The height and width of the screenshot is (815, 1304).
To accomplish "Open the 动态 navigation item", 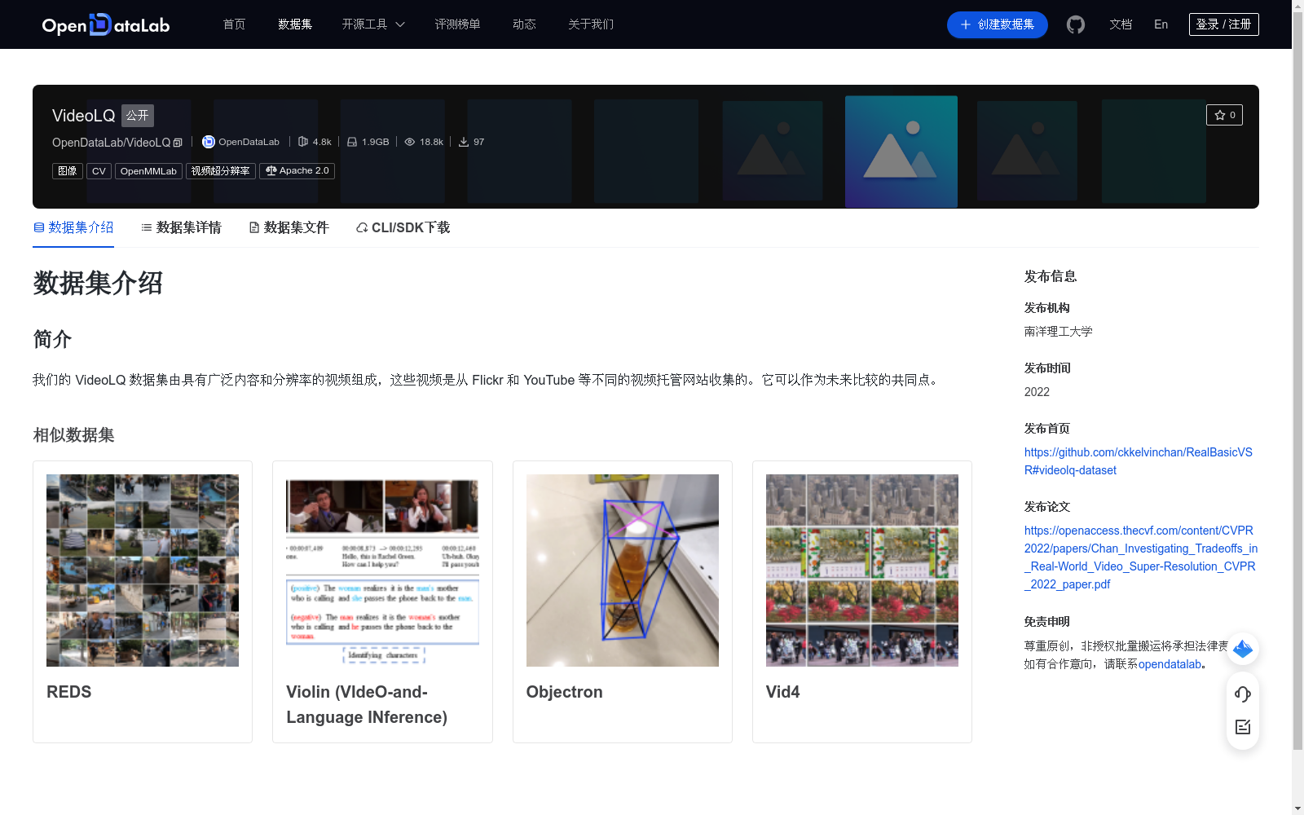I will click(x=524, y=24).
